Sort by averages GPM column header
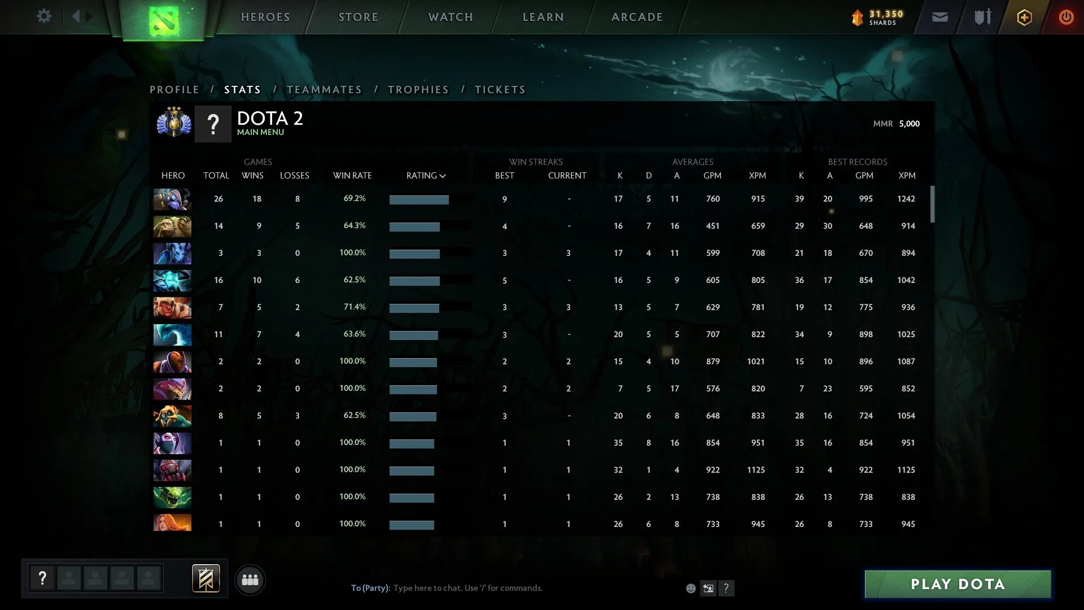 coord(713,176)
